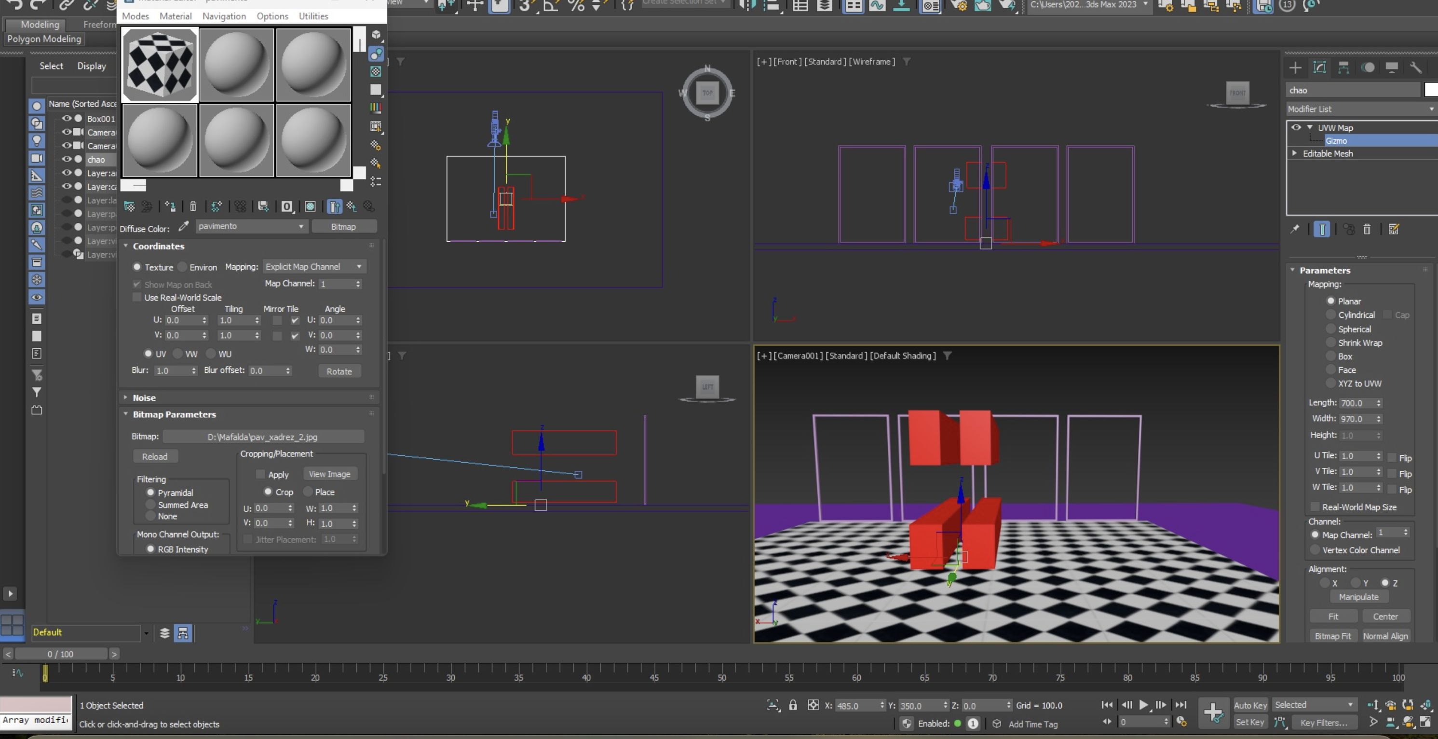Screen dimensions: 1438x739
Task: Enable Use Real-World Scale checkbox
Action: click(x=137, y=297)
